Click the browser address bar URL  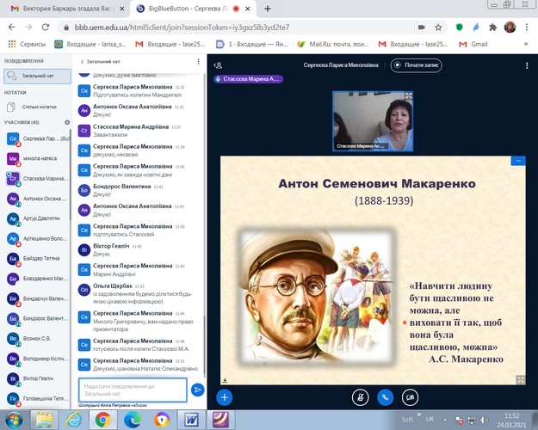[182, 28]
